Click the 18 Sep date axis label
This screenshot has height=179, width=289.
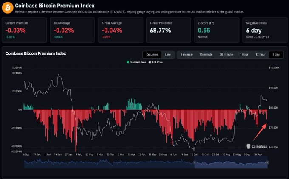tap(258, 154)
